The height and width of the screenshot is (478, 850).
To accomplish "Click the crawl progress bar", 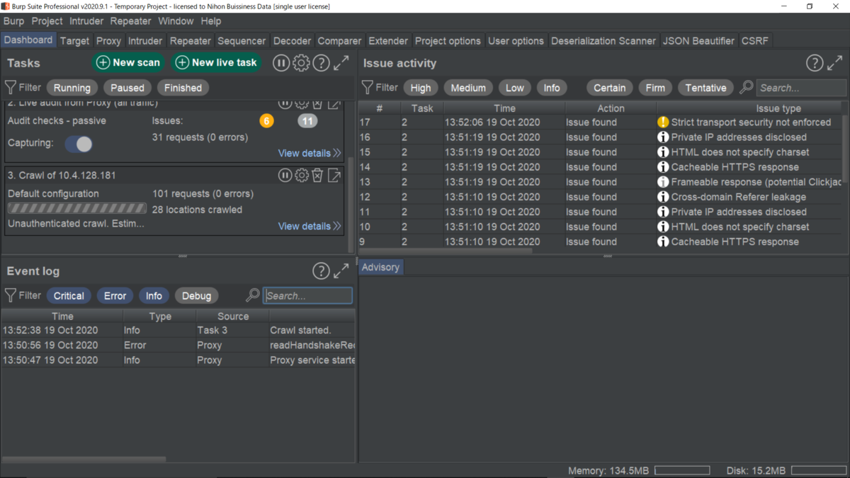I will point(77,209).
